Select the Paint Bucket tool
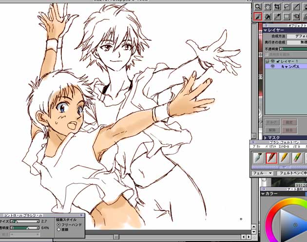The width and height of the screenshot is (307, 242). coord(268,17)
